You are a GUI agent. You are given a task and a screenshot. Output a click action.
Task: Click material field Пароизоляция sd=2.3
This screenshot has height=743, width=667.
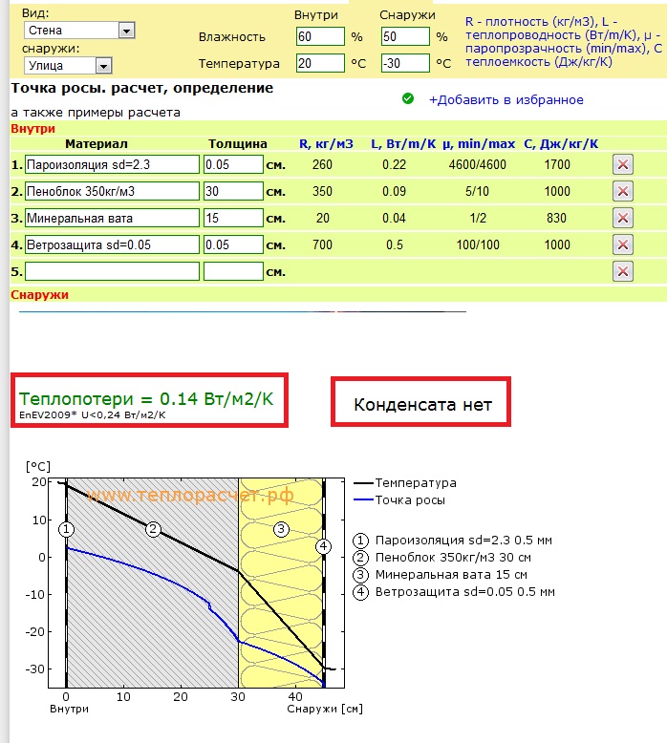(x=112, y=164)
